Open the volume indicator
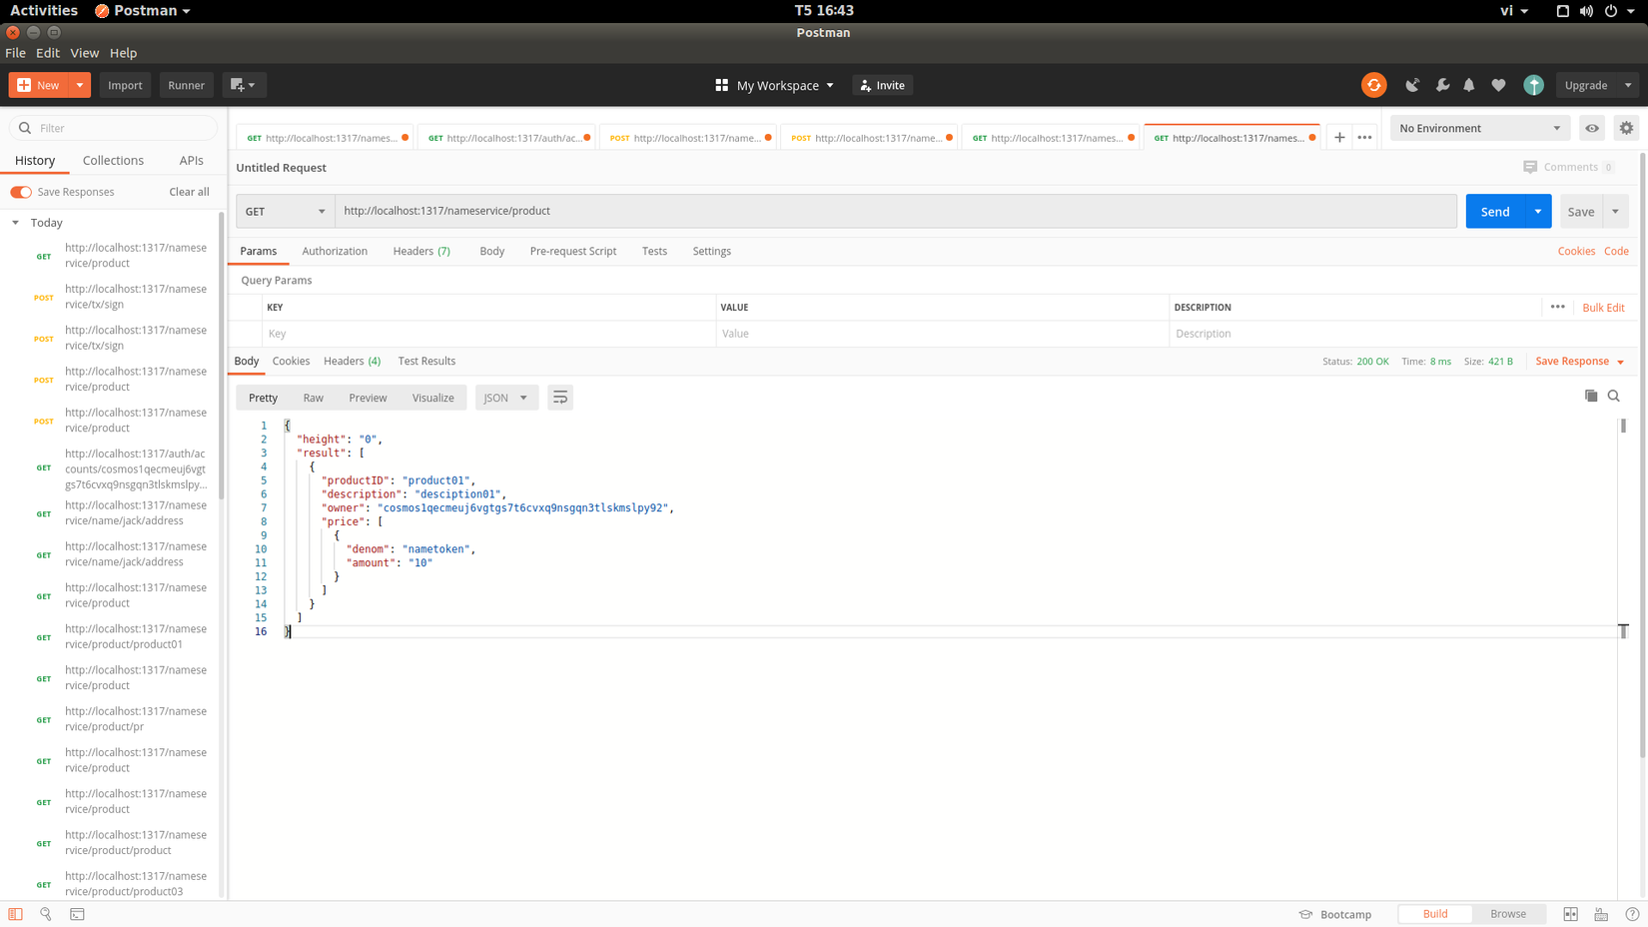The height and width of the screenshot is (927, 1648). [1586, 10]
